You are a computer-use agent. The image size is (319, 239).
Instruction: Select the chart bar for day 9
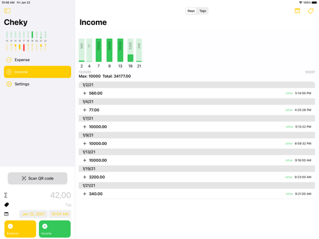point(109,50)
